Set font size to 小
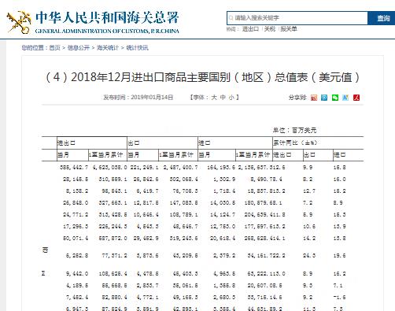The image size is (395, 311). (231, 98)
